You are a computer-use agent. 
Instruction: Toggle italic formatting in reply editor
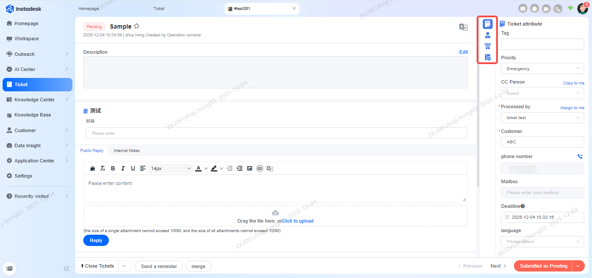(123, 168)
